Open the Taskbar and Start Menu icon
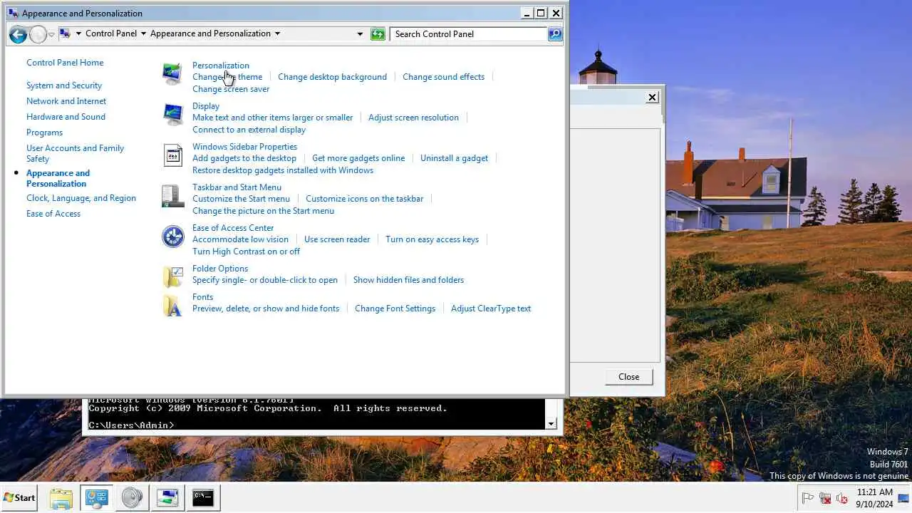 point(172,195)
